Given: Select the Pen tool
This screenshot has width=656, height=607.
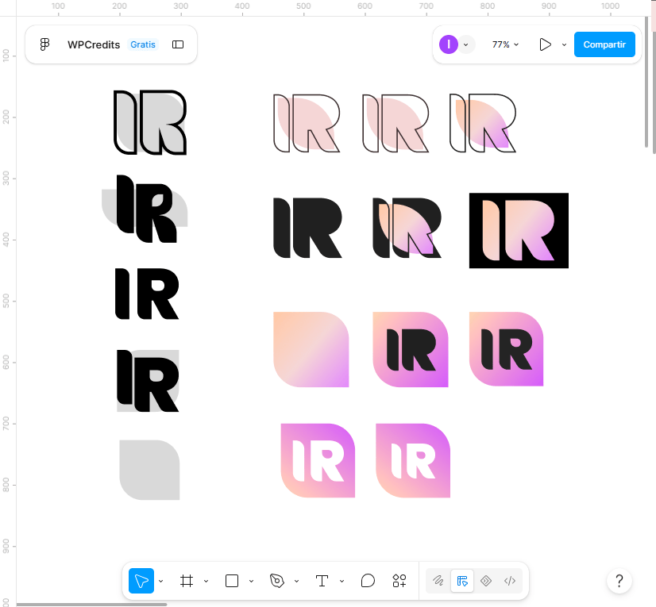Looking at the screenshot, I should [x=277, y=581].
